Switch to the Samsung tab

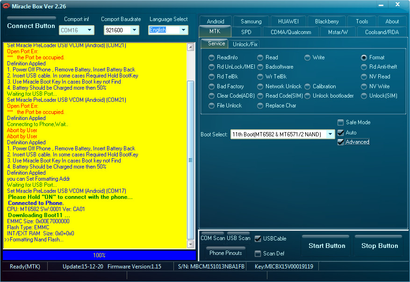[251, 21]
